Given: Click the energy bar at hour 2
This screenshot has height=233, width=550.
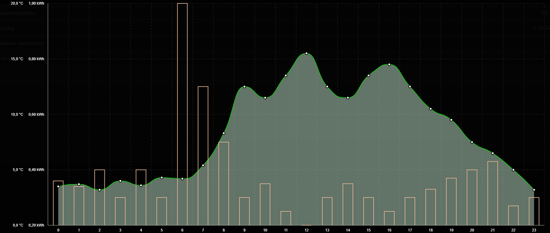Looking at the screenshot, I should click(99, 198).
